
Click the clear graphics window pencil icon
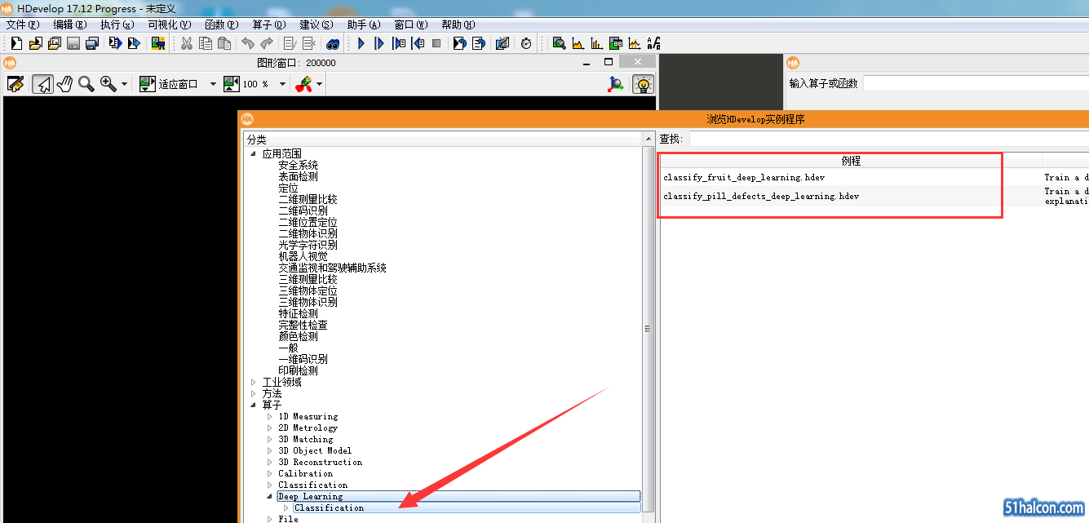[15, 84]
